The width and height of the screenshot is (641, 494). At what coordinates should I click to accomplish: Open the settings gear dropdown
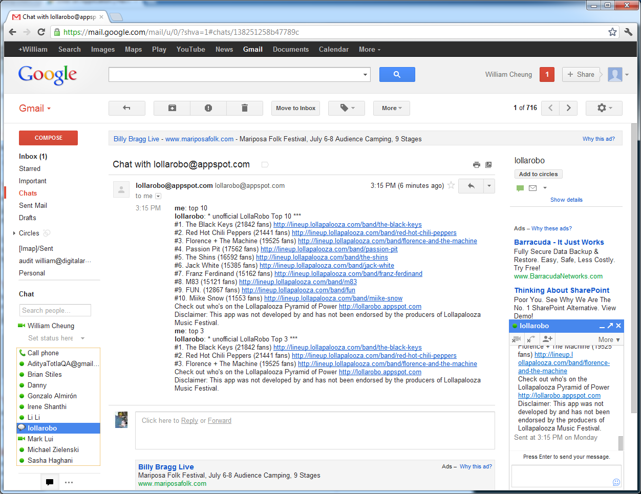click(604, 108)
